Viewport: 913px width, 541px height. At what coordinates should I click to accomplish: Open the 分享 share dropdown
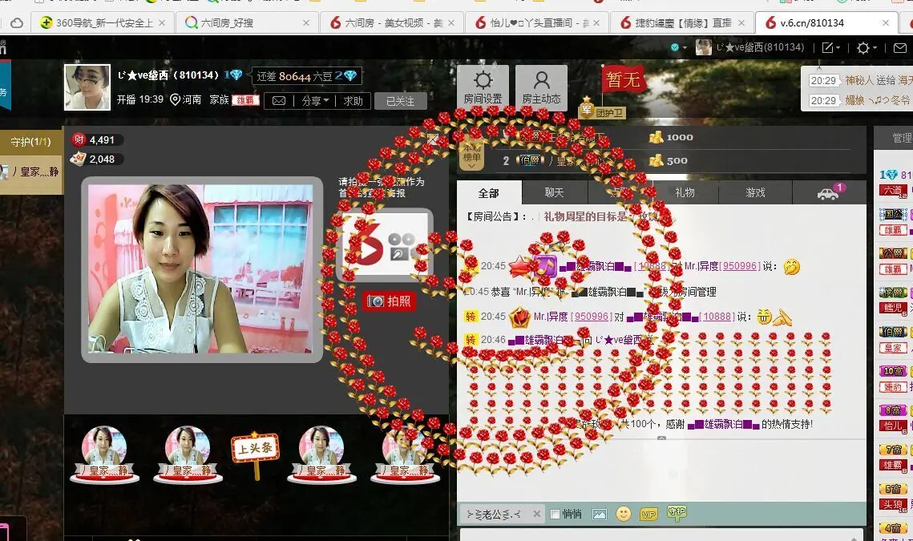click(315, 101)
